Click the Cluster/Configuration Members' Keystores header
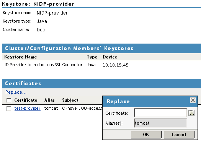Image resolution: width=201 pixels, height=143 pixels. coord(101,48)
